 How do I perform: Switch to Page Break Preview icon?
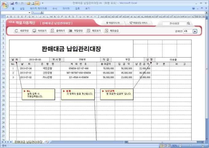[x=169, y=146]
